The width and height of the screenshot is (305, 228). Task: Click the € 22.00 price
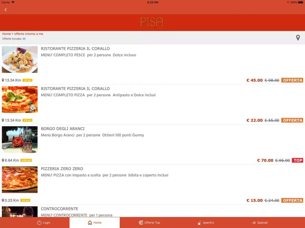click(255, 120)
